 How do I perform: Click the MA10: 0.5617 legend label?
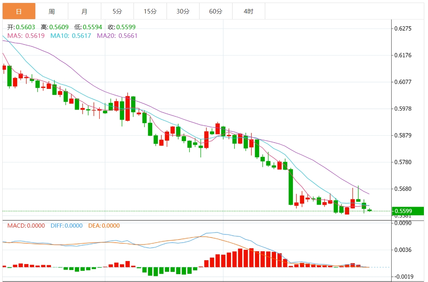coord(71,36)
